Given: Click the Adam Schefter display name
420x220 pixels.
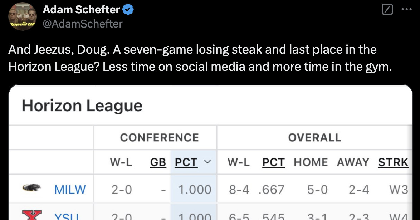Looking at the screenshot, I should point(81,10).
